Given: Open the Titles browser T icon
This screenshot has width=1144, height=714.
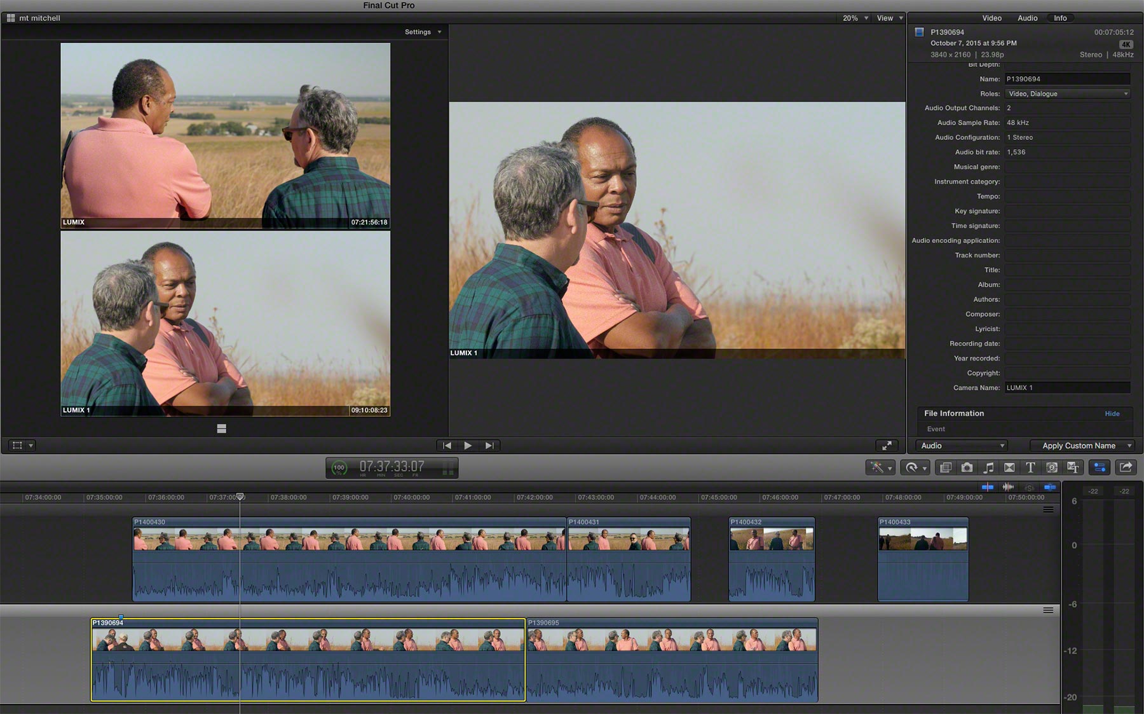Looking at the screenshot, I should coord(1030,468).
